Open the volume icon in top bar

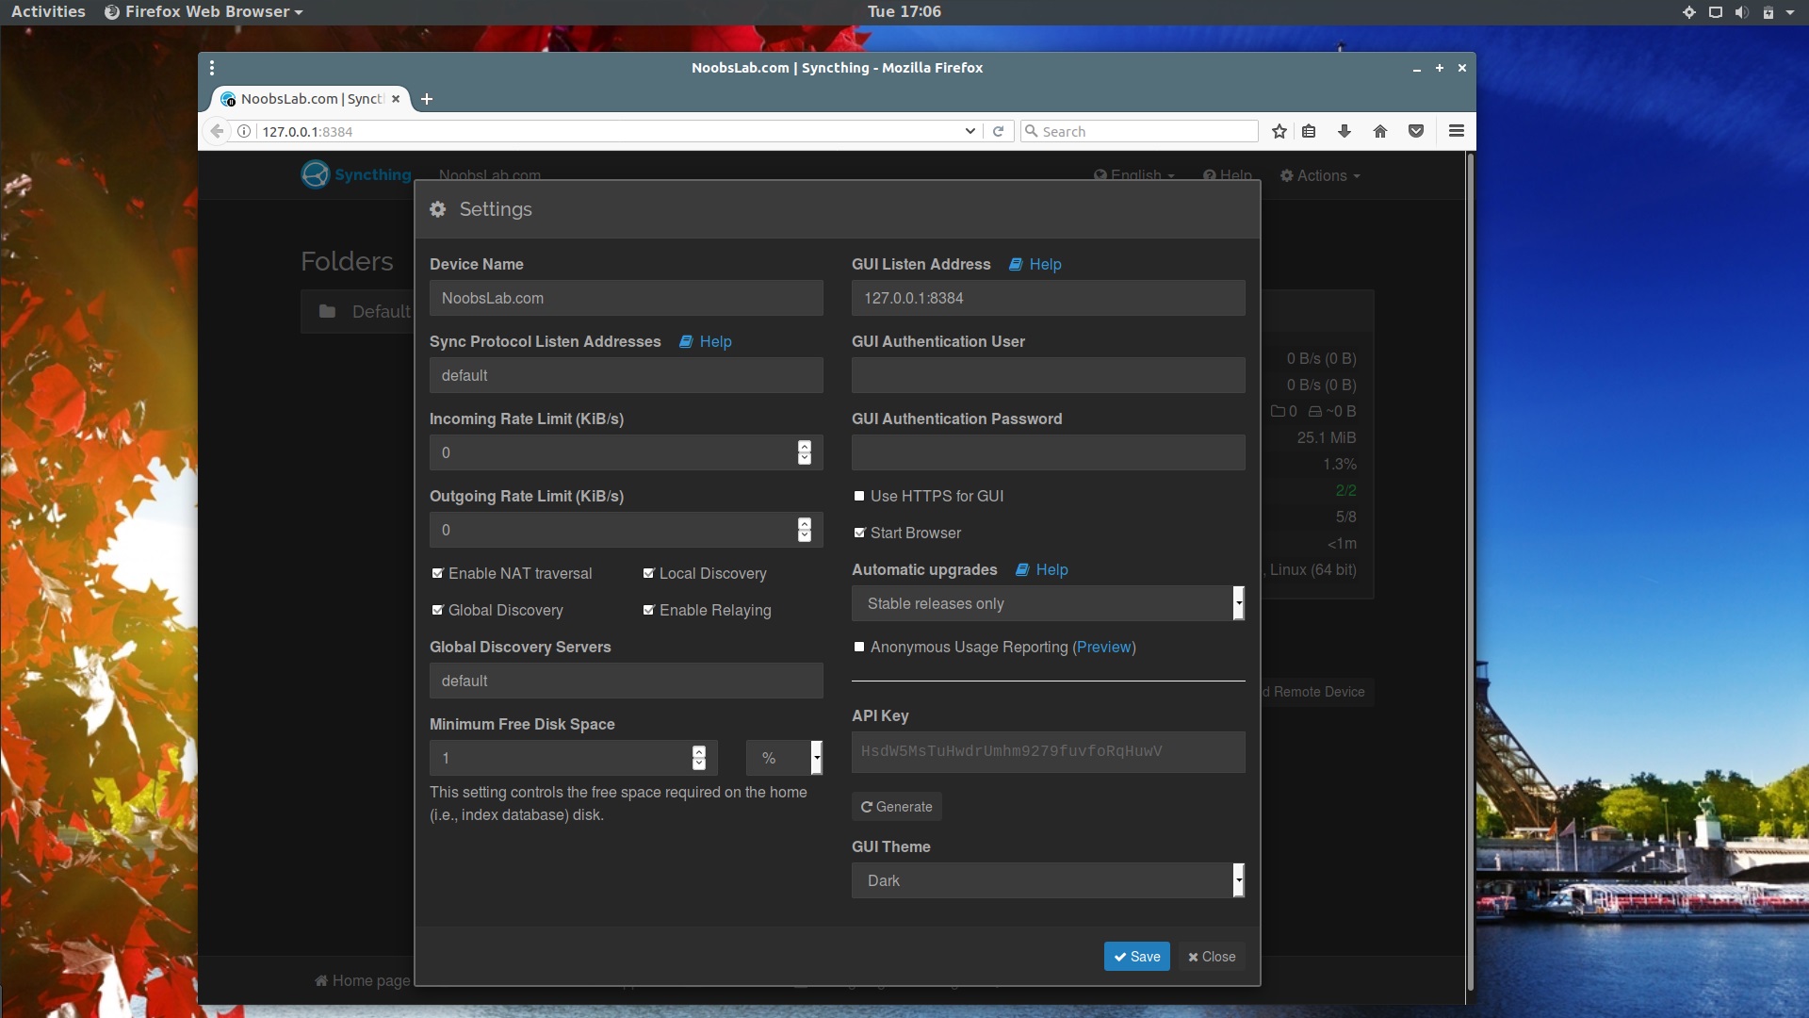(x=1741, y=12)
